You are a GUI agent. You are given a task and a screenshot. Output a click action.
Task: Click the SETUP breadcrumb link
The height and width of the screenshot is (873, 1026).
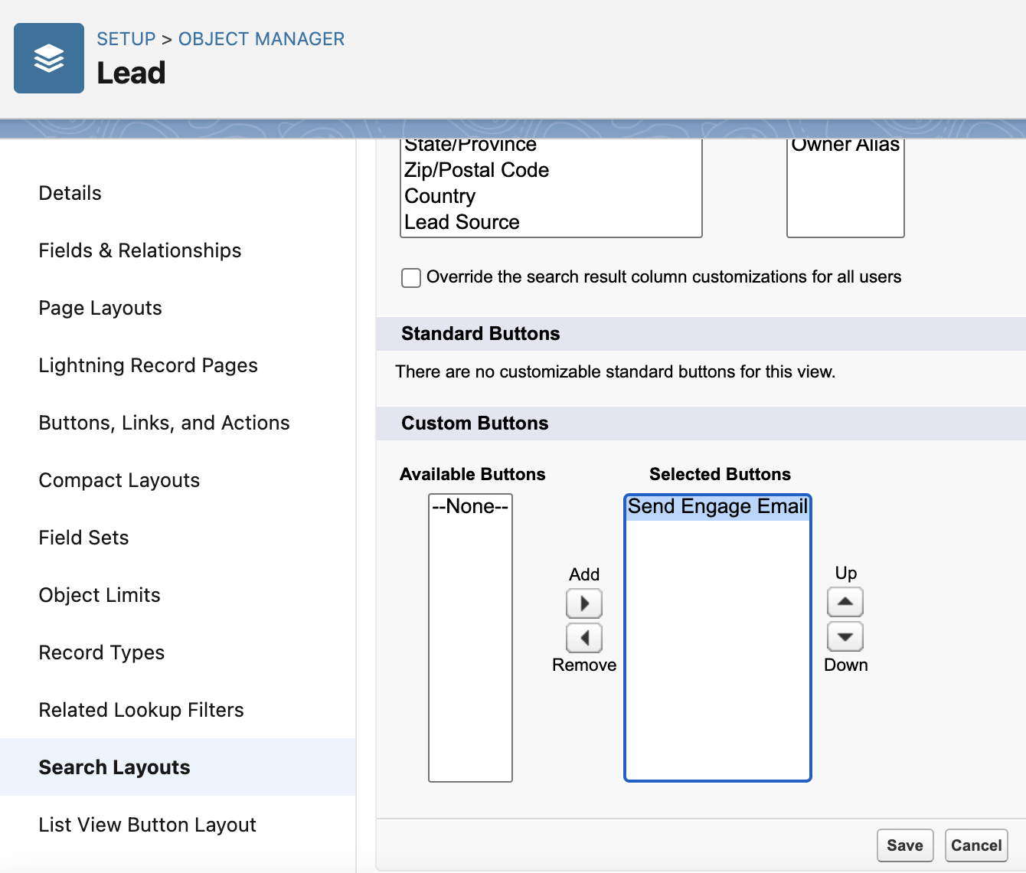(126, 39)
